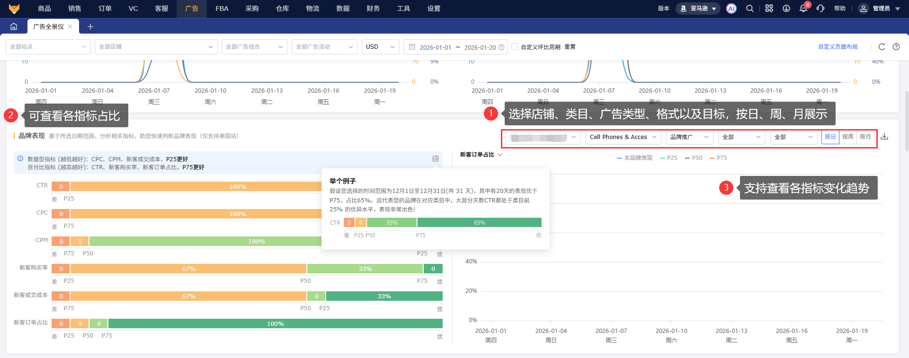Open the customer service headset icon
The width and height of the screenshot is (909, 358).
coord(820,9)
